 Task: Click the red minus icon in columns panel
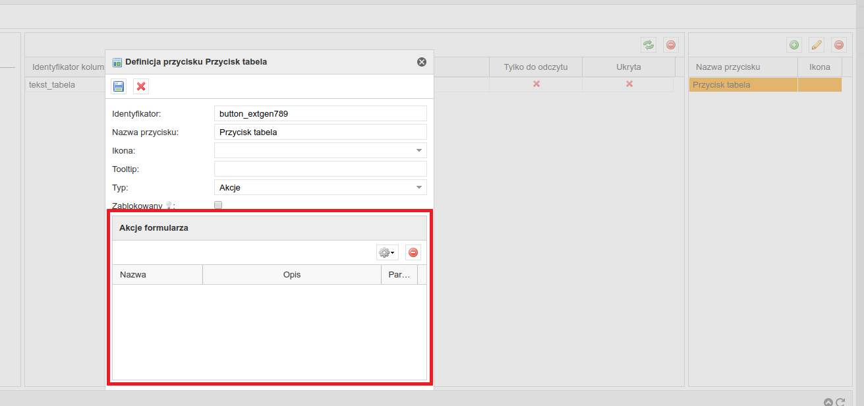click(671, 45)
